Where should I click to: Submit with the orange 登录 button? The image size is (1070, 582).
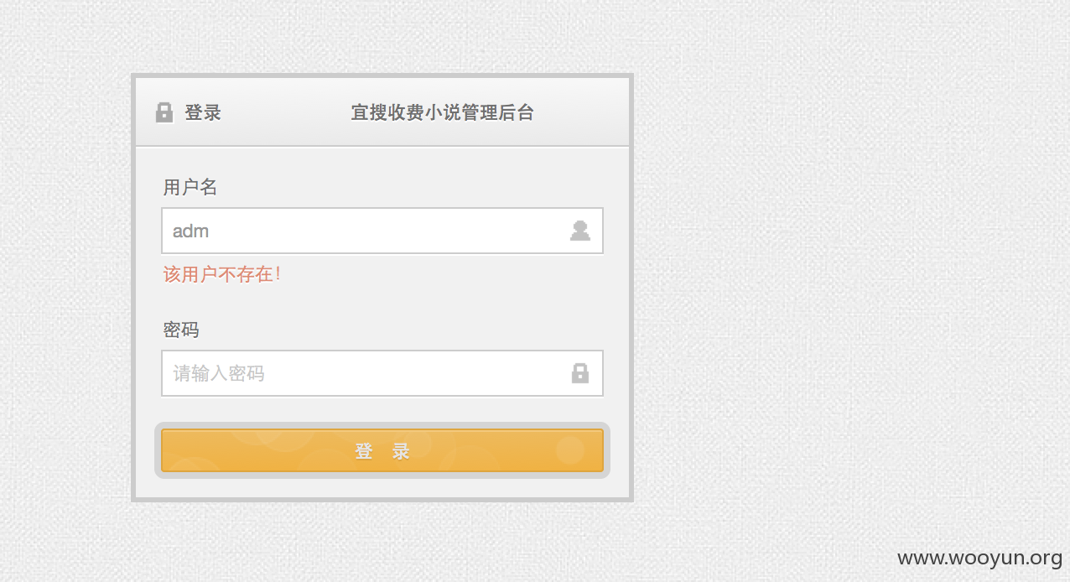click(x=382, y=451)
